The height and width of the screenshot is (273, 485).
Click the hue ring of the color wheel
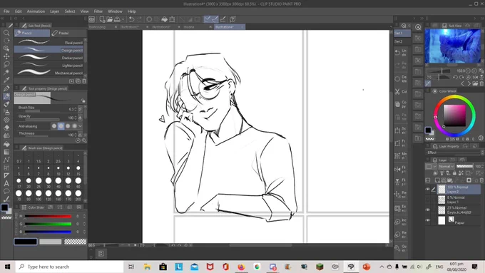[454, 97]
